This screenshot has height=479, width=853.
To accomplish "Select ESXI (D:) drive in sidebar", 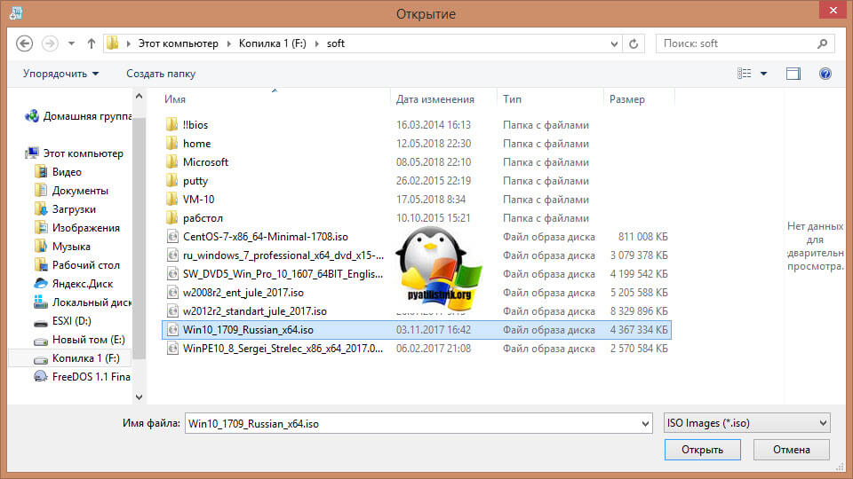I will coord(71,321).
